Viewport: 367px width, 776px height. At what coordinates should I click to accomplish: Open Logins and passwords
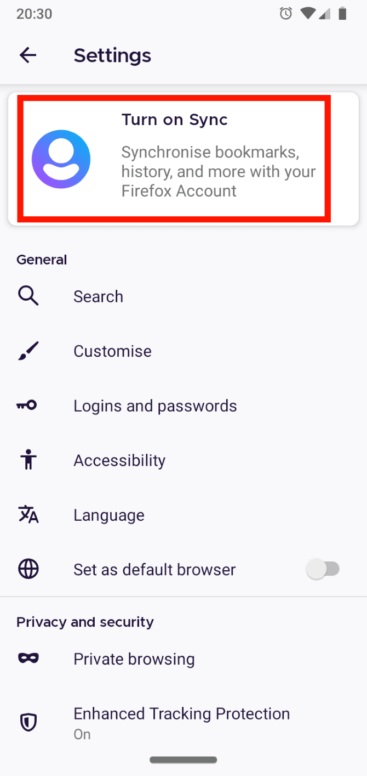155,406
